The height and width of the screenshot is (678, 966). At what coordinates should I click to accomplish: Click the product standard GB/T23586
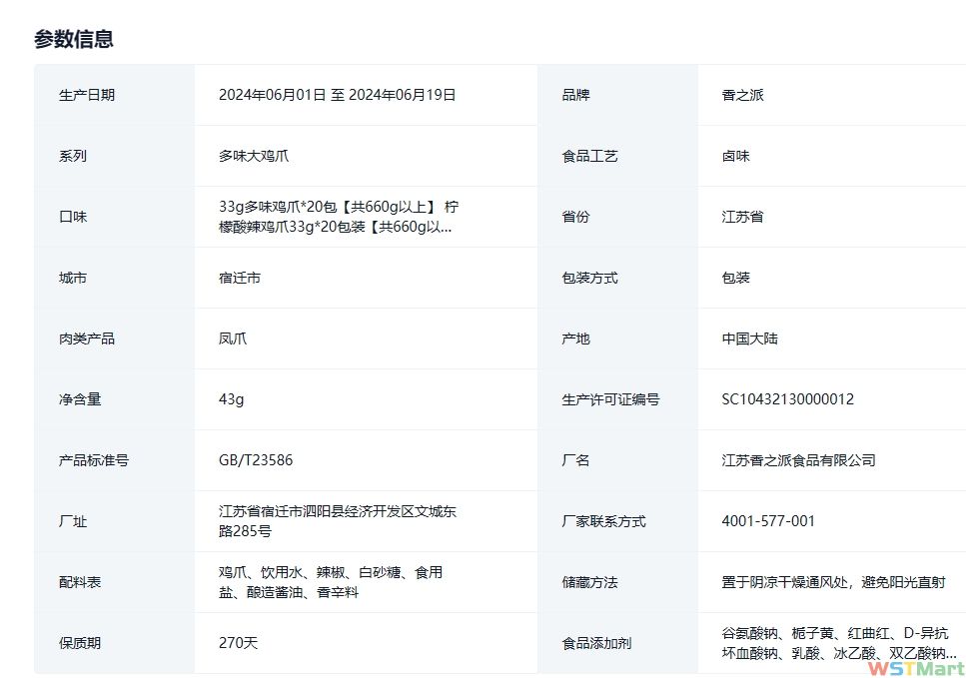coord(256,460)
